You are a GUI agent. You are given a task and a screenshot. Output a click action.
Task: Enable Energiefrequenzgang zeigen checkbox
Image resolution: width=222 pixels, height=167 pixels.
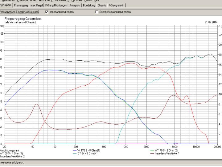click(x=97, y=12)
